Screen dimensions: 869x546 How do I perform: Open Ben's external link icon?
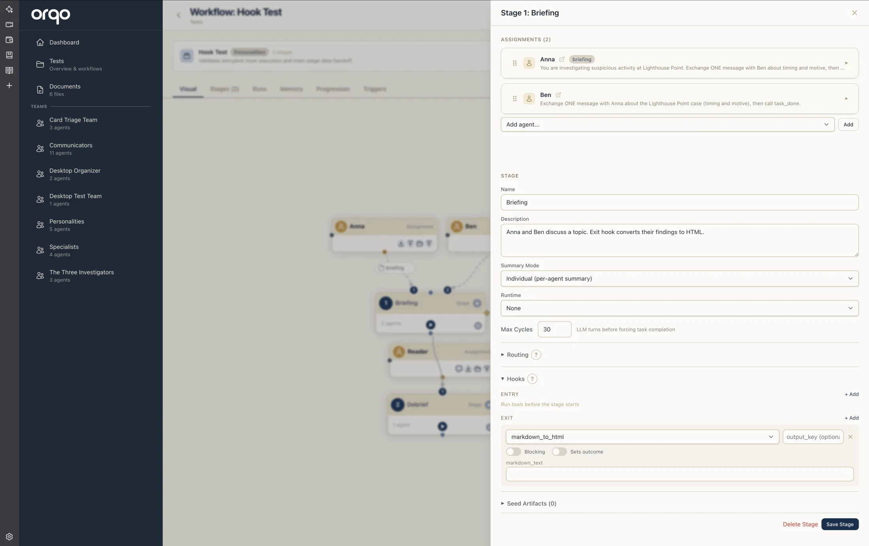(x=558, y=95)
